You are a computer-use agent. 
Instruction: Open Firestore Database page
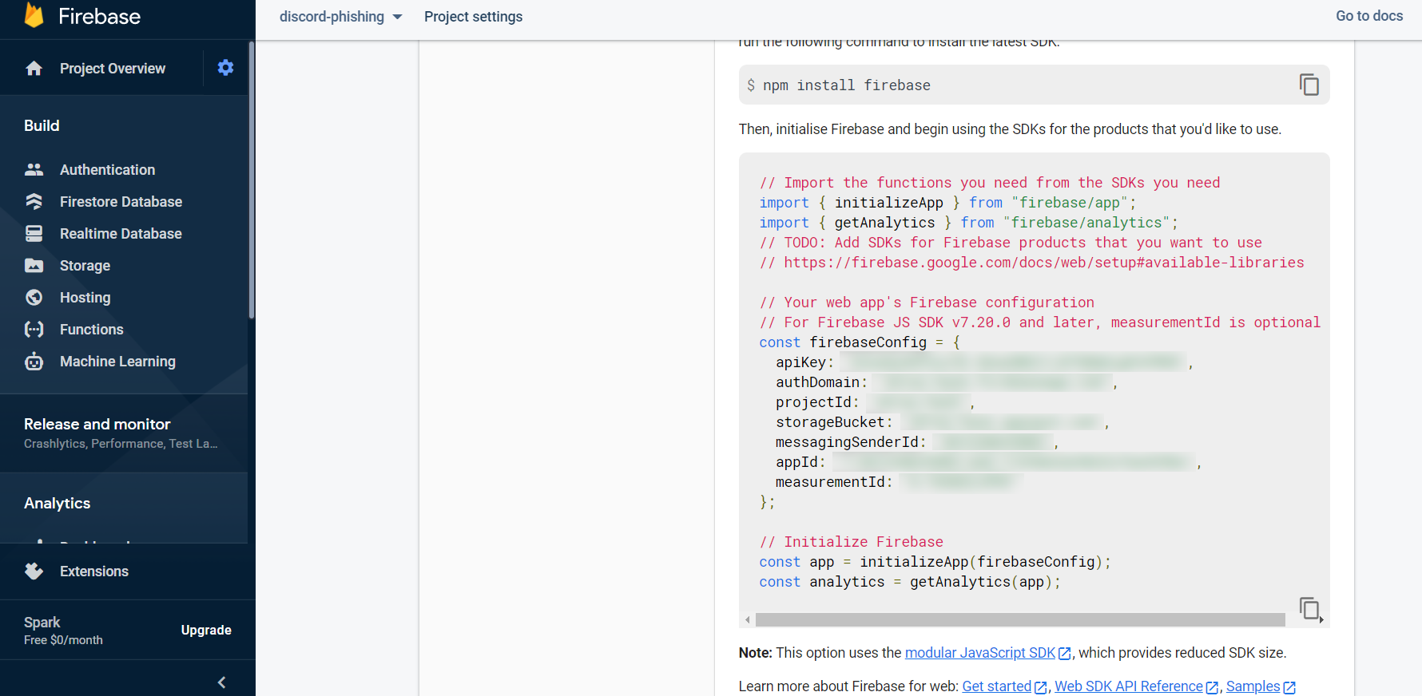(121, 201)
